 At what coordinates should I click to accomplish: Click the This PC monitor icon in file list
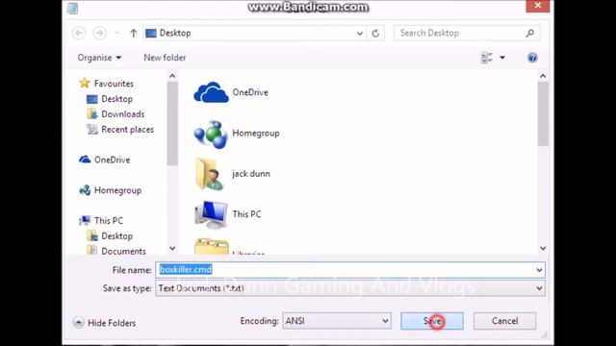tap(211, 214)
